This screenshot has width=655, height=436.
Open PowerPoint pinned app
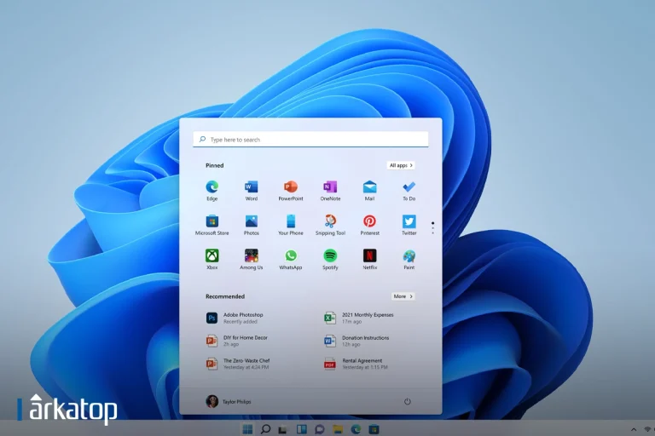291,190
